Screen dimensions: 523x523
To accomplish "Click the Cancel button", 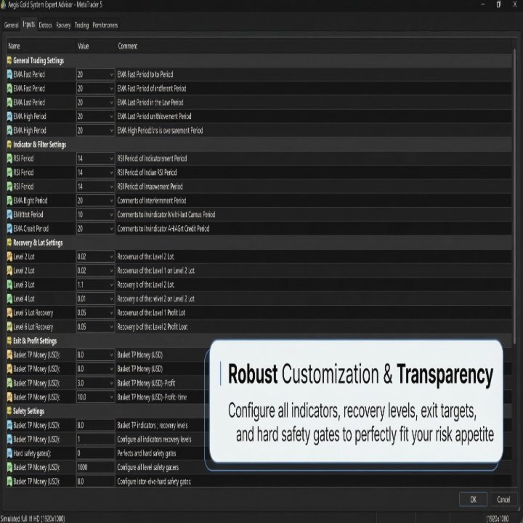I will pyautogui.click(x=503, y=499).
